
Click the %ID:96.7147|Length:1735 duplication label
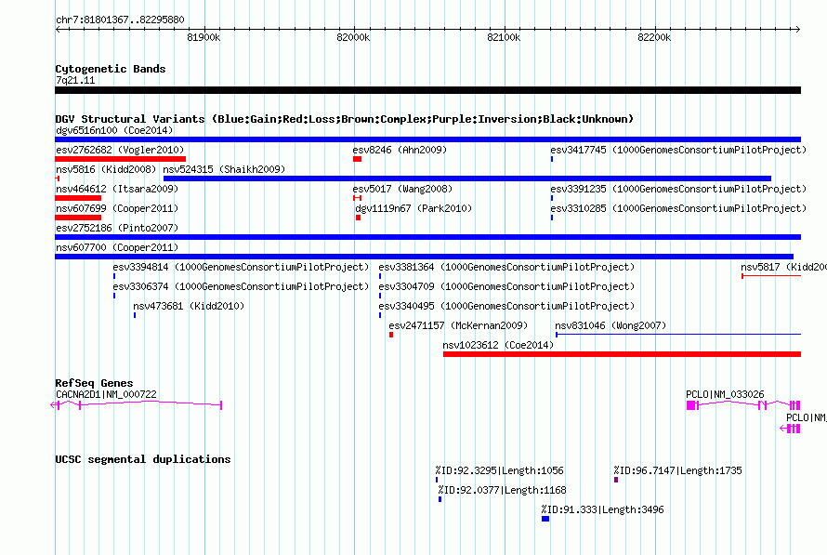[x=677, y=470]
